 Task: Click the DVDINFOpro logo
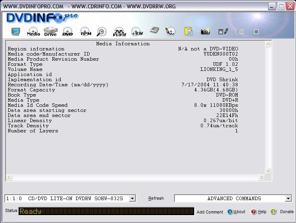[x=42, y=18]
